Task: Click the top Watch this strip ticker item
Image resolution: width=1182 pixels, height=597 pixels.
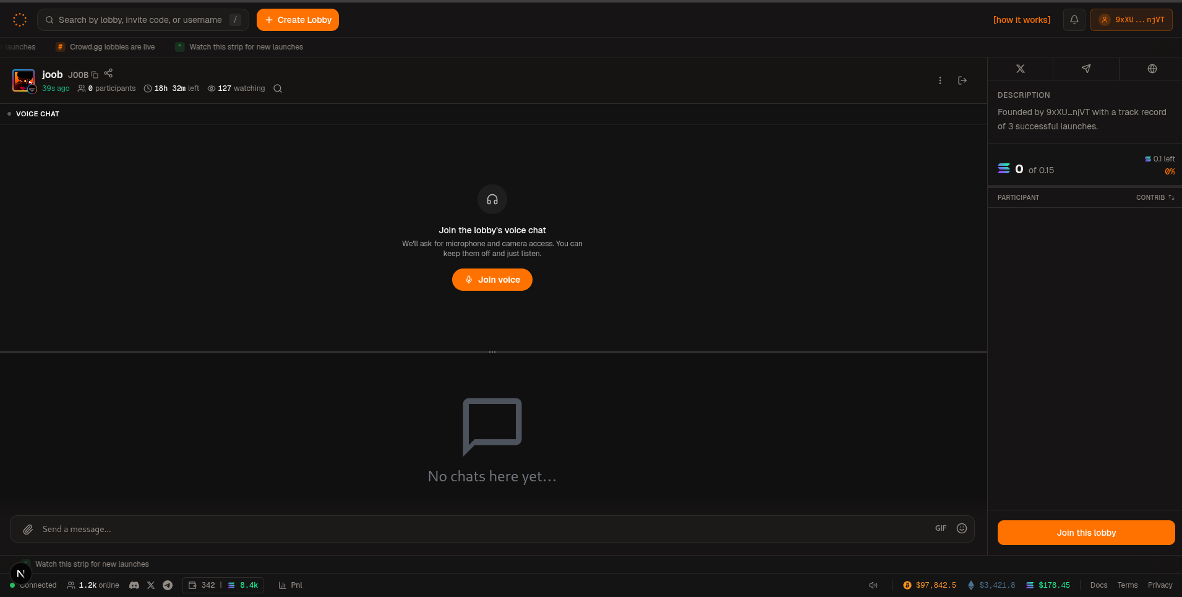Action: [240, 47]
